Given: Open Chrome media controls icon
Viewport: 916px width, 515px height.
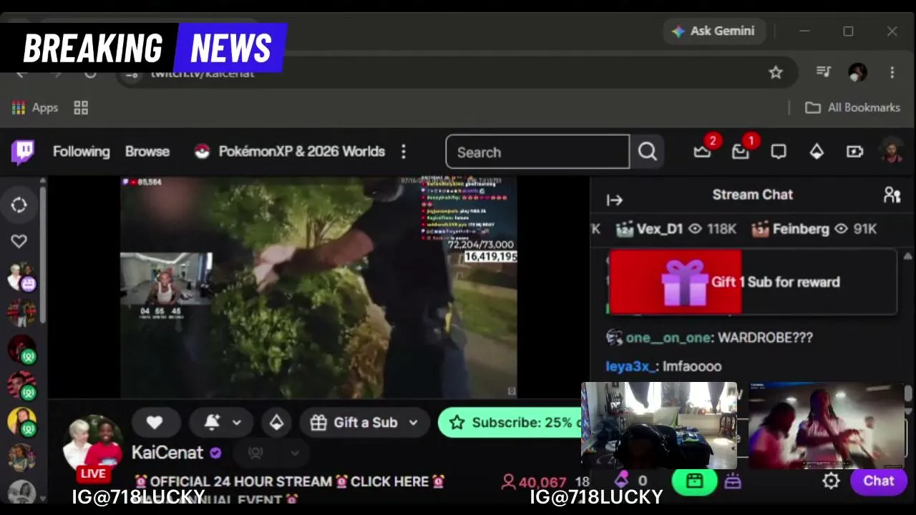Looking at the screenshot, I should coord(824,72).
